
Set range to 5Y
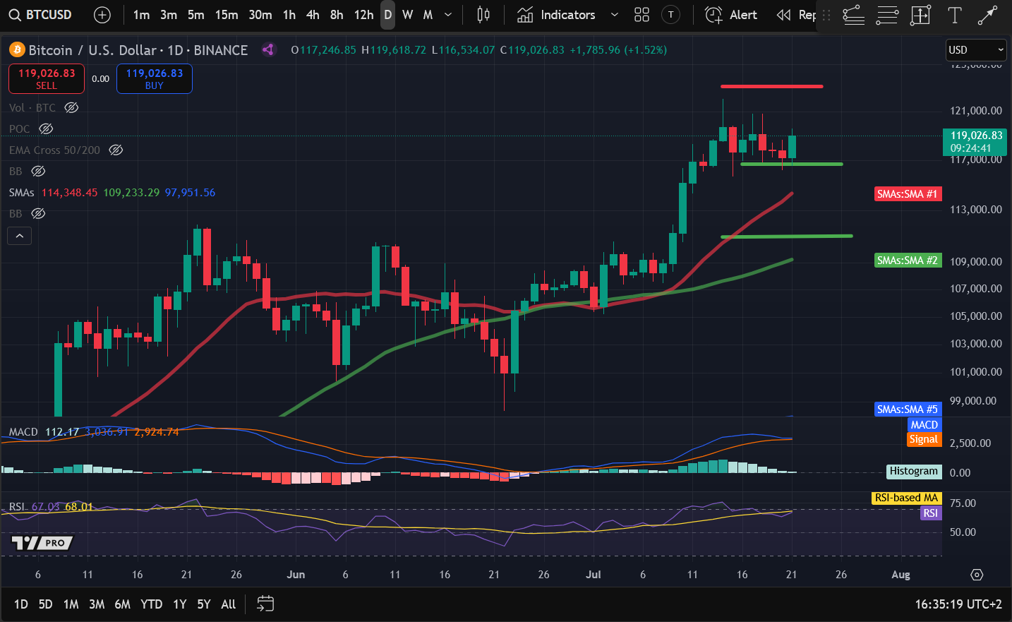204,604
